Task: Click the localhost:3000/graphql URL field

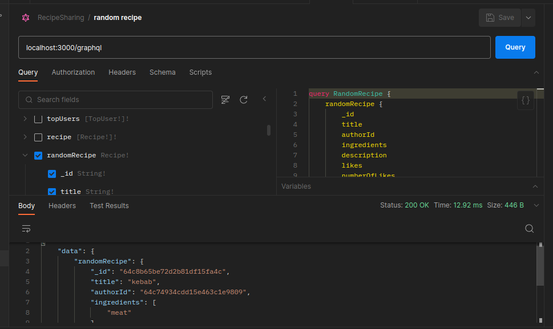Action: pos(255,47)
